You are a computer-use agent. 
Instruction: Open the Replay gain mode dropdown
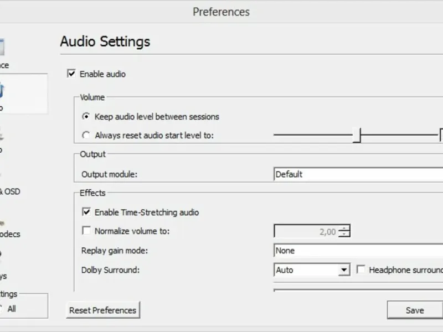[x=358, y=251]
